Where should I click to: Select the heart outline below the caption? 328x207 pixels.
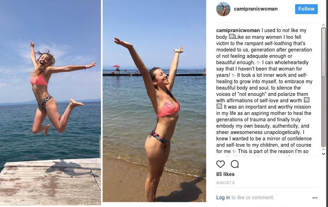pos(220,164)
